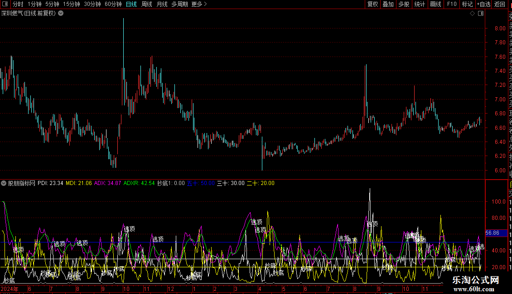The image size is (512, 294).
Task: Click the 6.00 price axis label
Action: (500, 171)
